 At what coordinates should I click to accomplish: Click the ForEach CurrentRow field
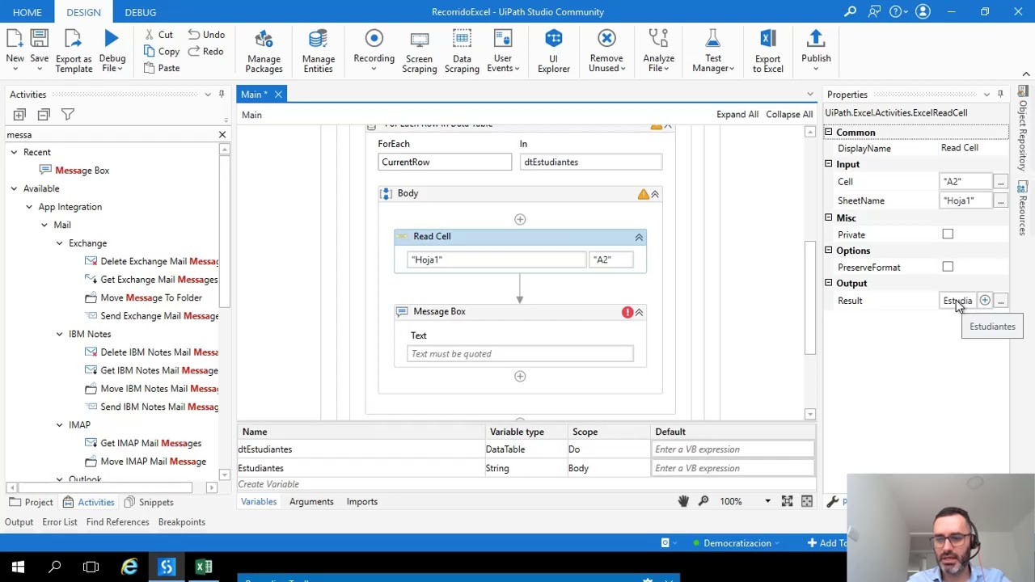click(x=445, y=162)
